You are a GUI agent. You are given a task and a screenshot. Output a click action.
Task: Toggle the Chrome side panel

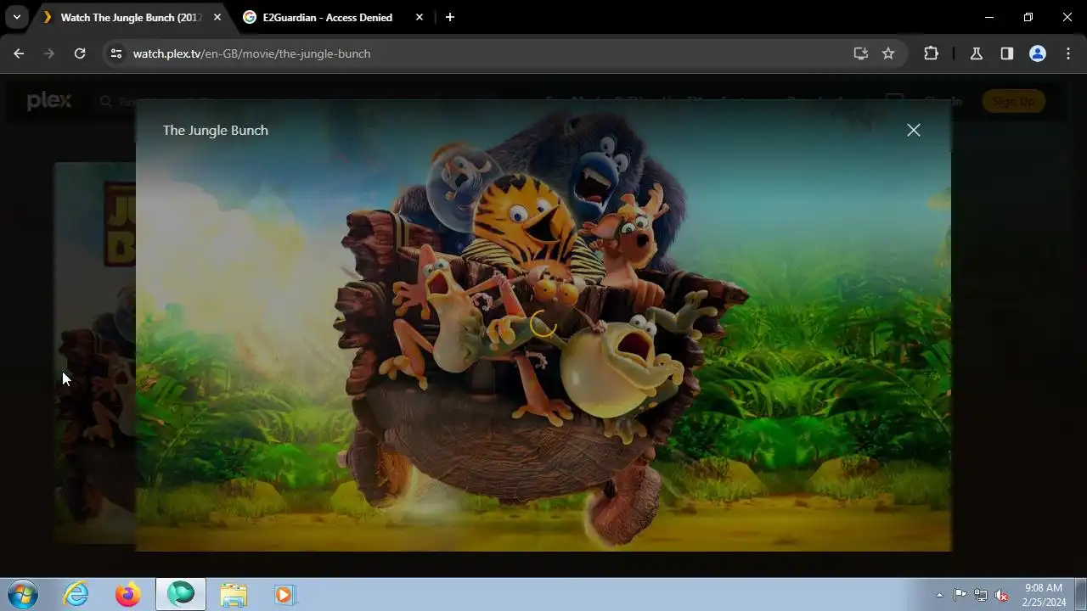tap(1007, 53)
